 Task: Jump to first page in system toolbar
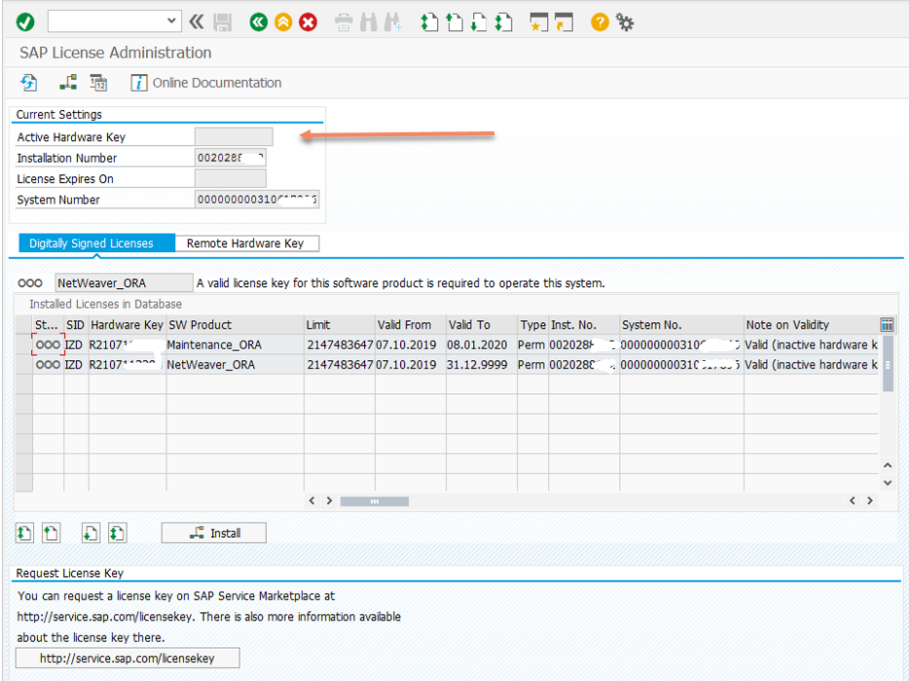coord(429,22)
